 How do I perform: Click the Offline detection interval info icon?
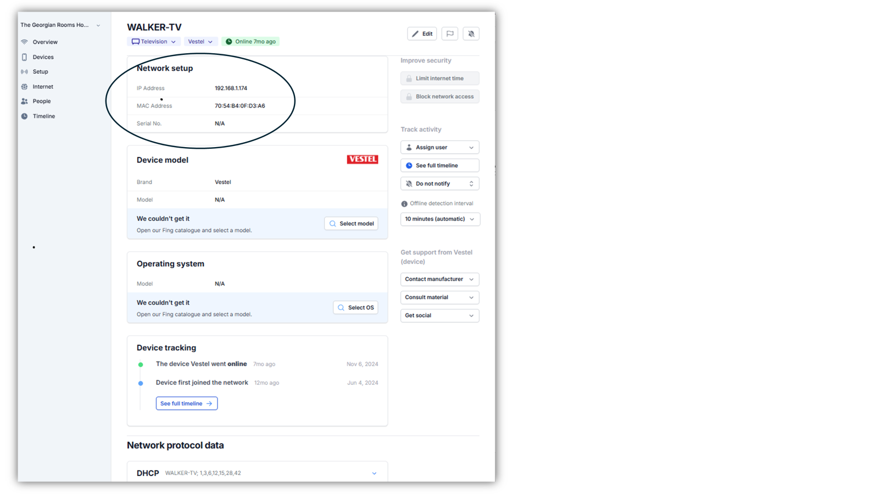(404, 204)
